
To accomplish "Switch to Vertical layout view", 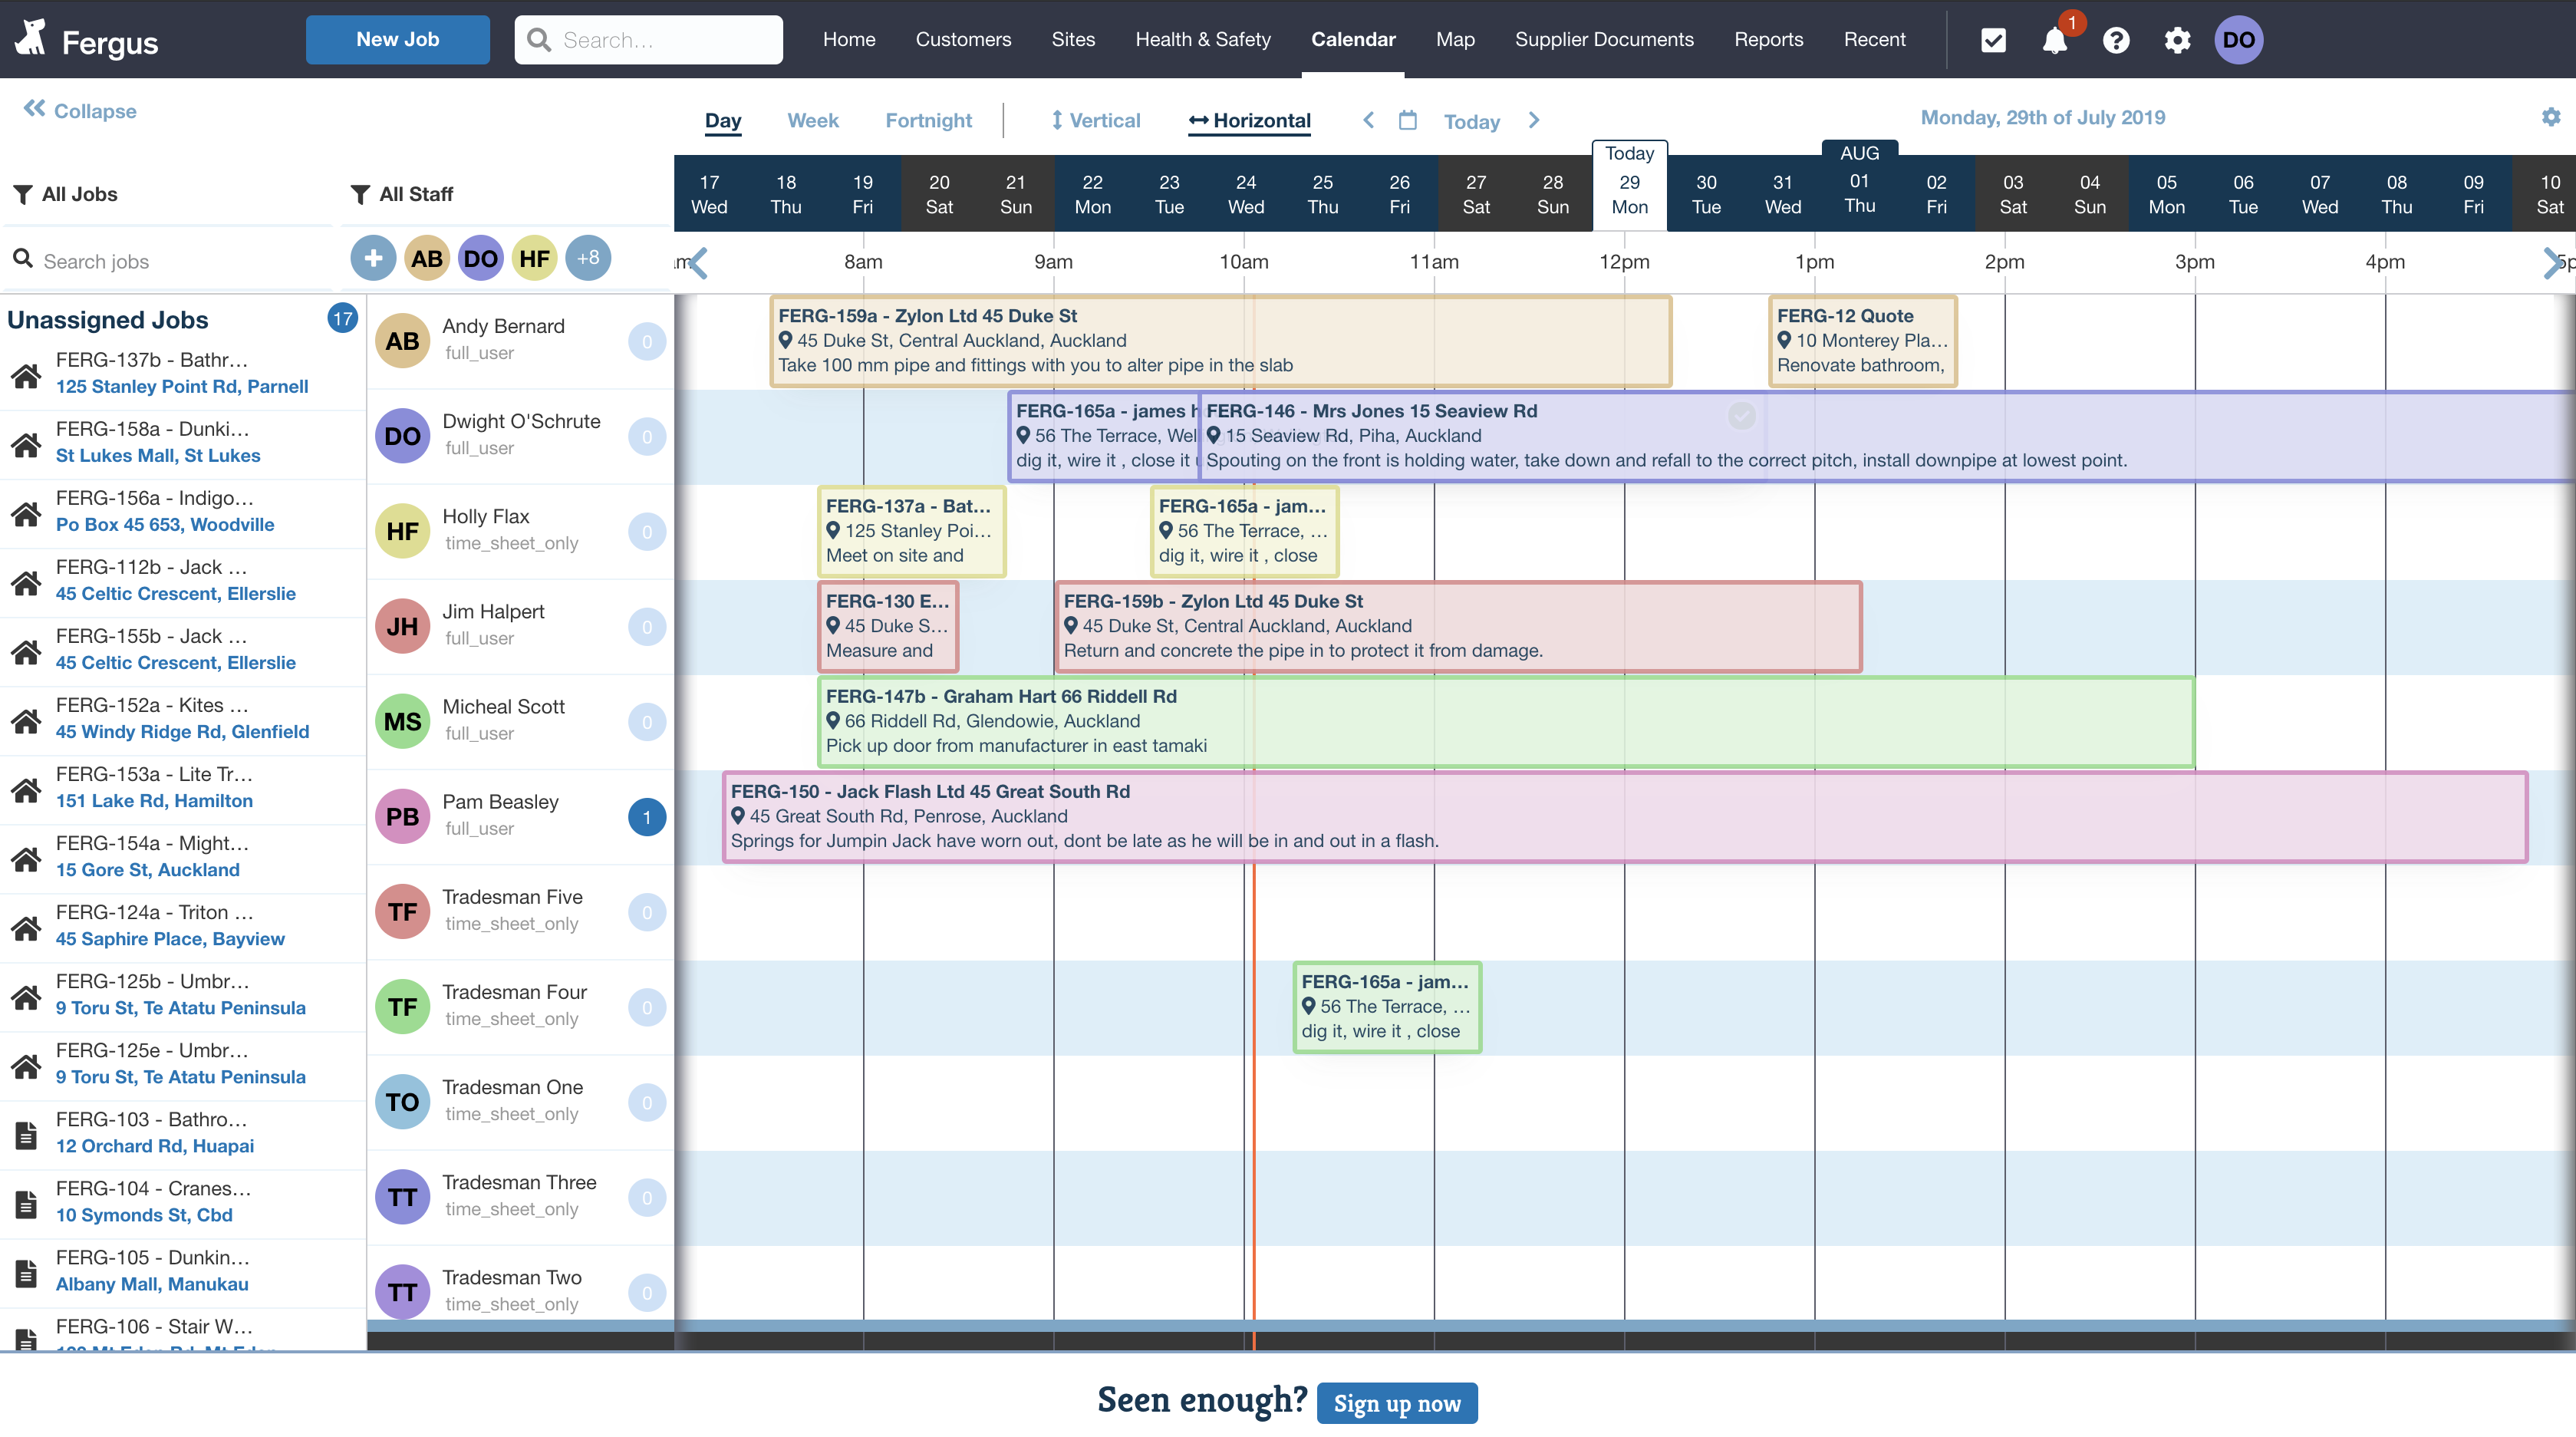I will coord(1095,121).
